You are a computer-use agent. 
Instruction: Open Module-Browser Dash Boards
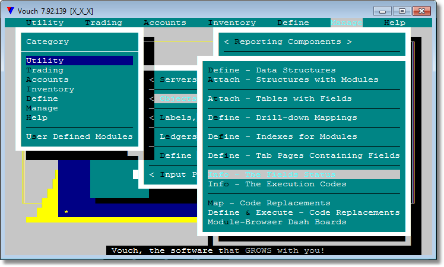(277, 222)
